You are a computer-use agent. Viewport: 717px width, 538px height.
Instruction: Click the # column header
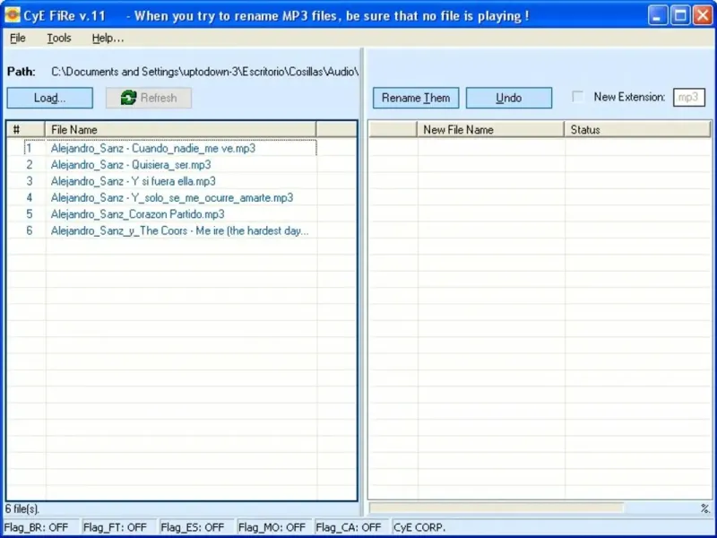point(26,129)
